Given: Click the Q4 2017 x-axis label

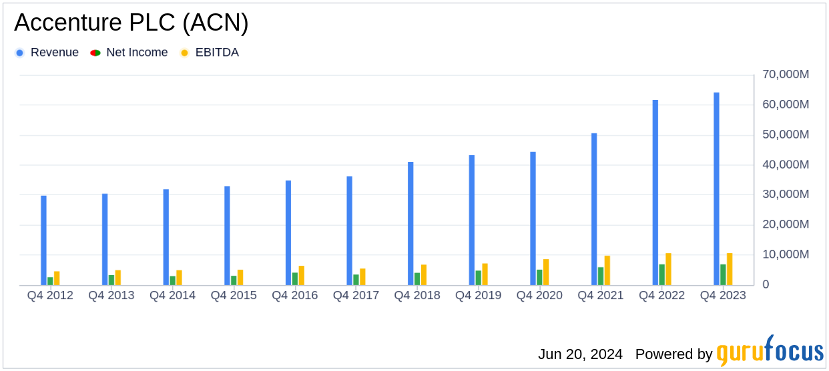Looking at the screenshot, I should [356, 295].
